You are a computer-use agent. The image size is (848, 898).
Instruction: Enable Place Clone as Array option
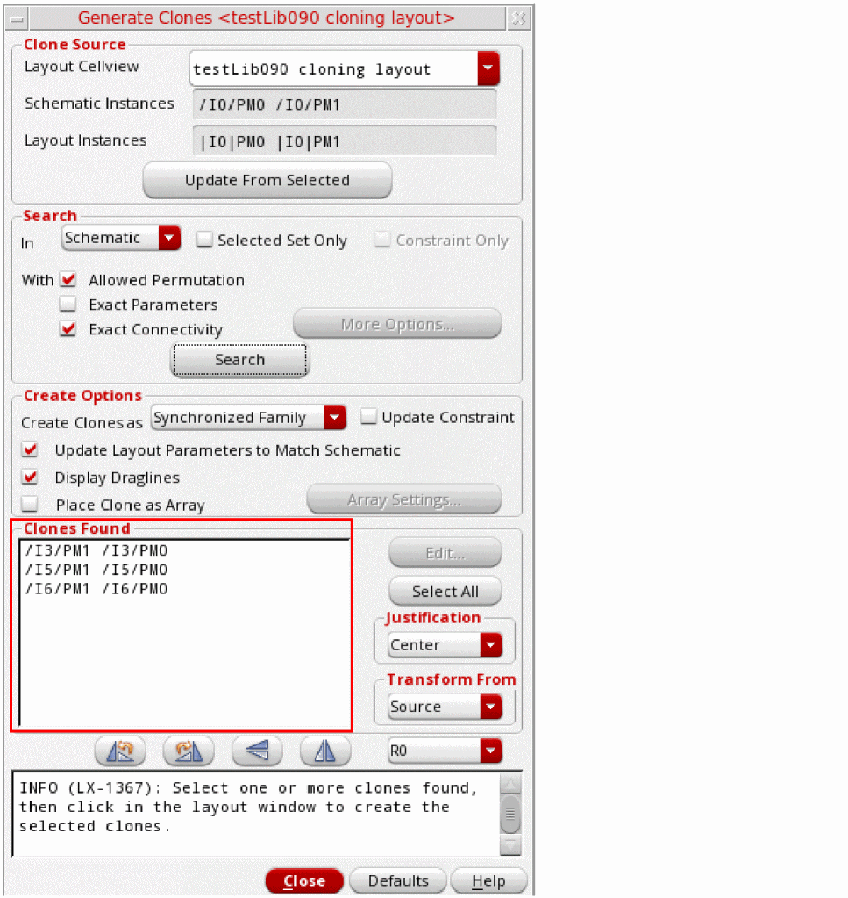pyautogui.click(x=31, y=505)
